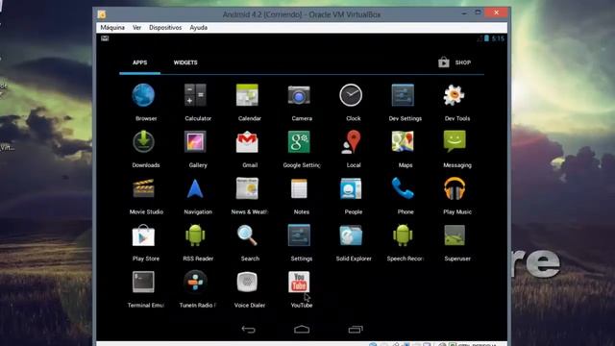The height and width of the screenshot is (346, 615).
Task: Maximize the VirtualBox window
Action: (478, 12)
